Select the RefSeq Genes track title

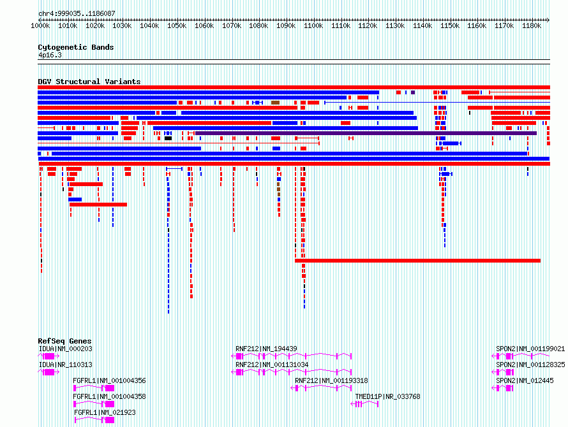coord(64,341)
